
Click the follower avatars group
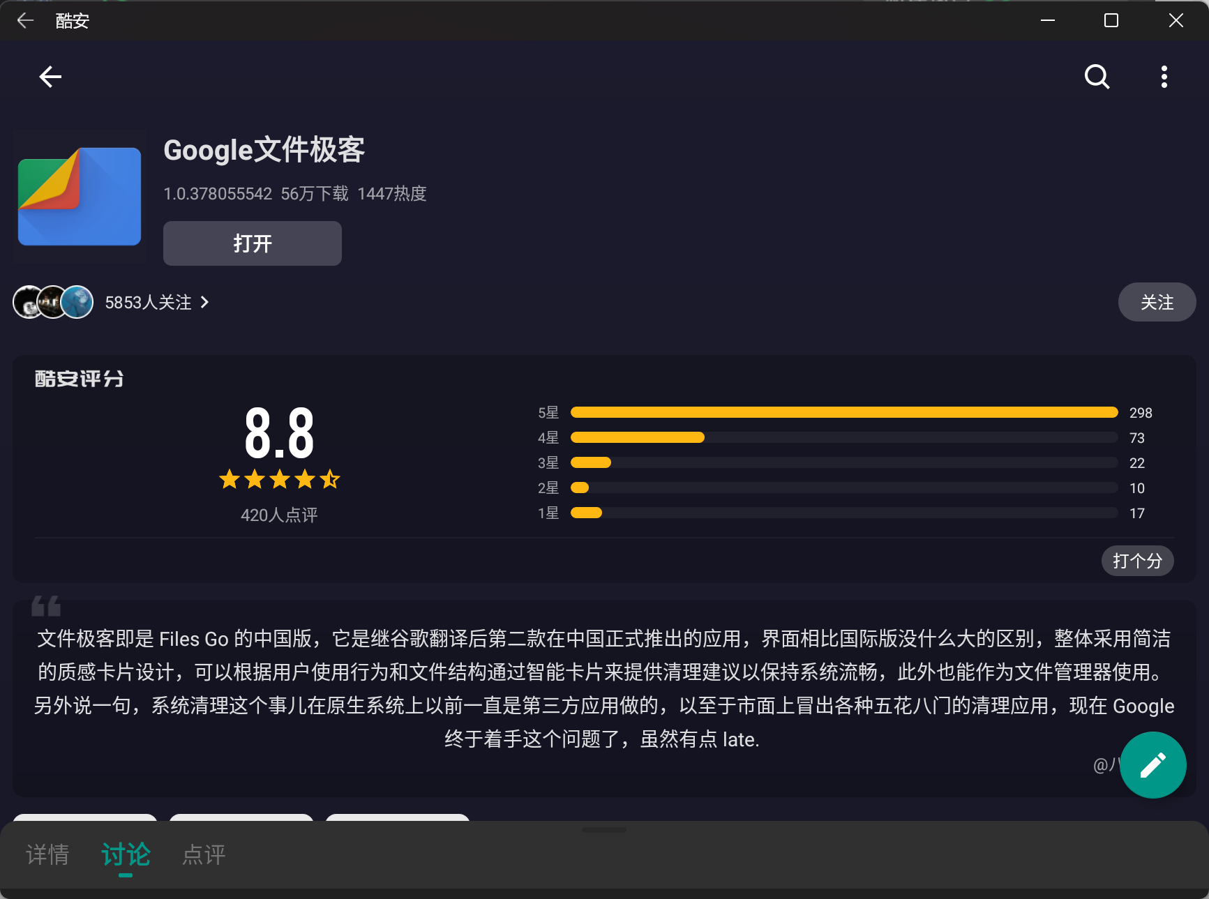coord(53,302)
